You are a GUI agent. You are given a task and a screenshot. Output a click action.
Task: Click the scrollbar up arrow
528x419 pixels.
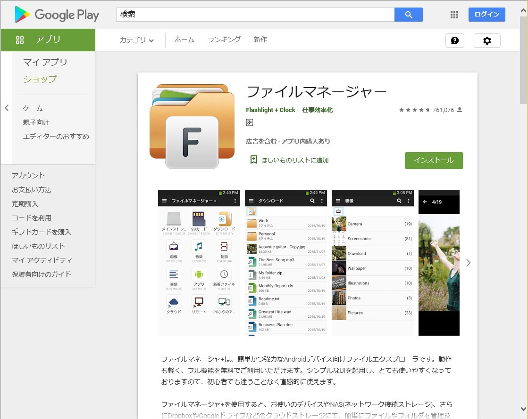(523, 11)
